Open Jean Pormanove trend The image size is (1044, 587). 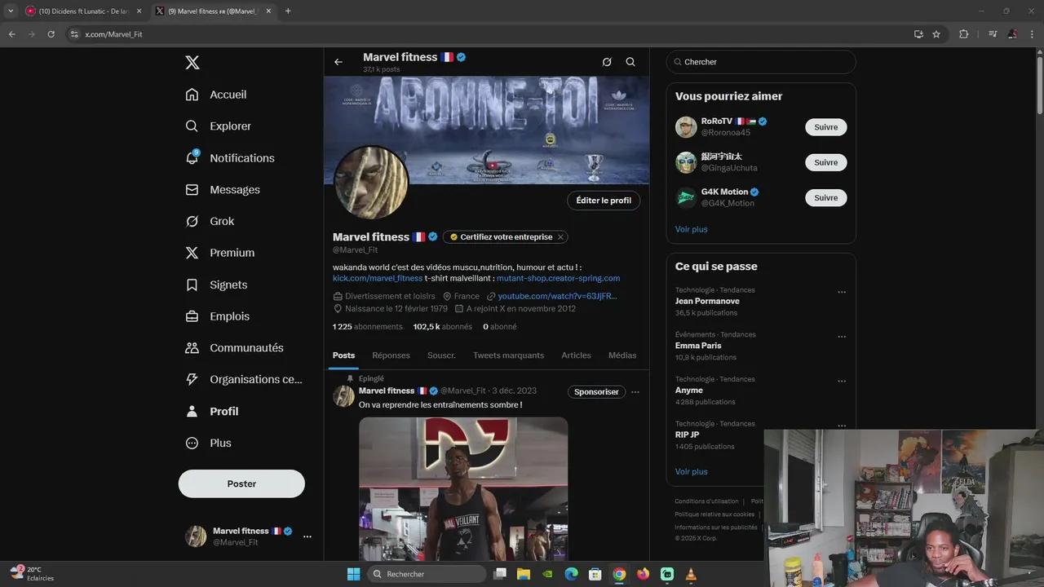tap(707, 301)
